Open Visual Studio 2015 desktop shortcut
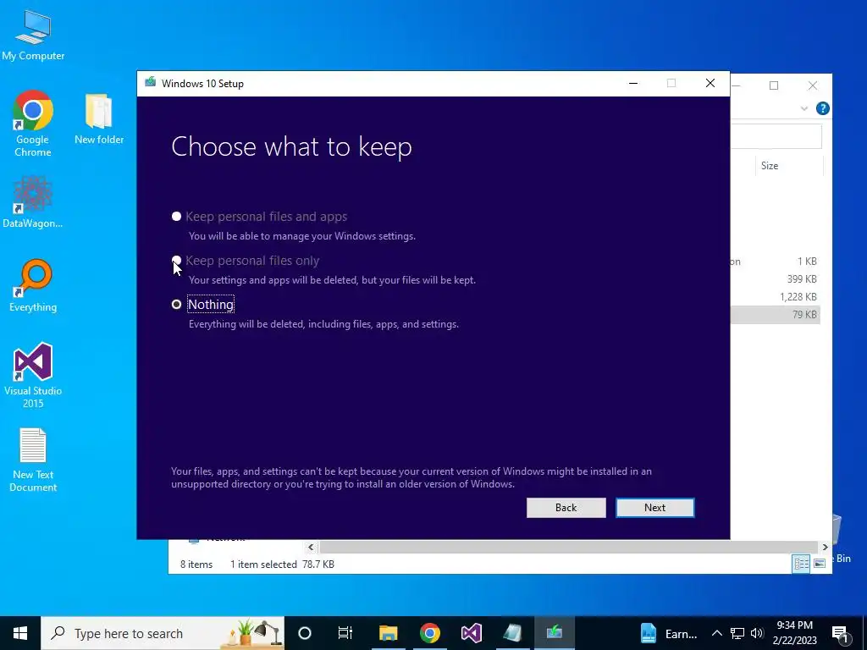The height and width of the screenshot is (650, 867). (x=33, y=375)
